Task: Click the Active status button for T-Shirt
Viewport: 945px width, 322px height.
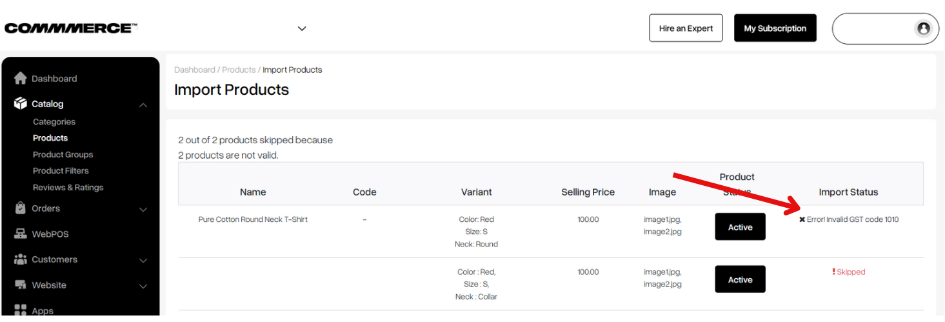Action: pos(740,226)
